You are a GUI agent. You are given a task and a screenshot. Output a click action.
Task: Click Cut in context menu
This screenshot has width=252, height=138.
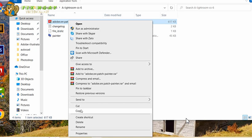coord(110,106)
